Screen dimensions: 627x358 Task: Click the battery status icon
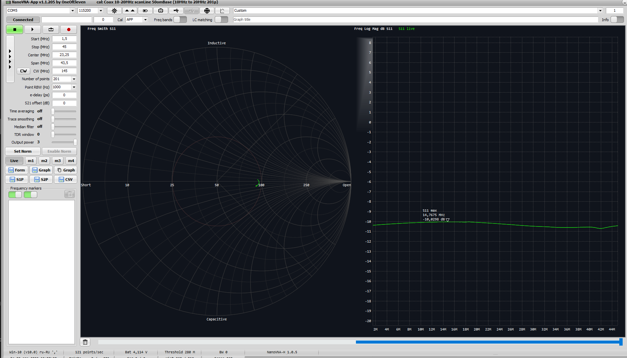pos(145,10)
